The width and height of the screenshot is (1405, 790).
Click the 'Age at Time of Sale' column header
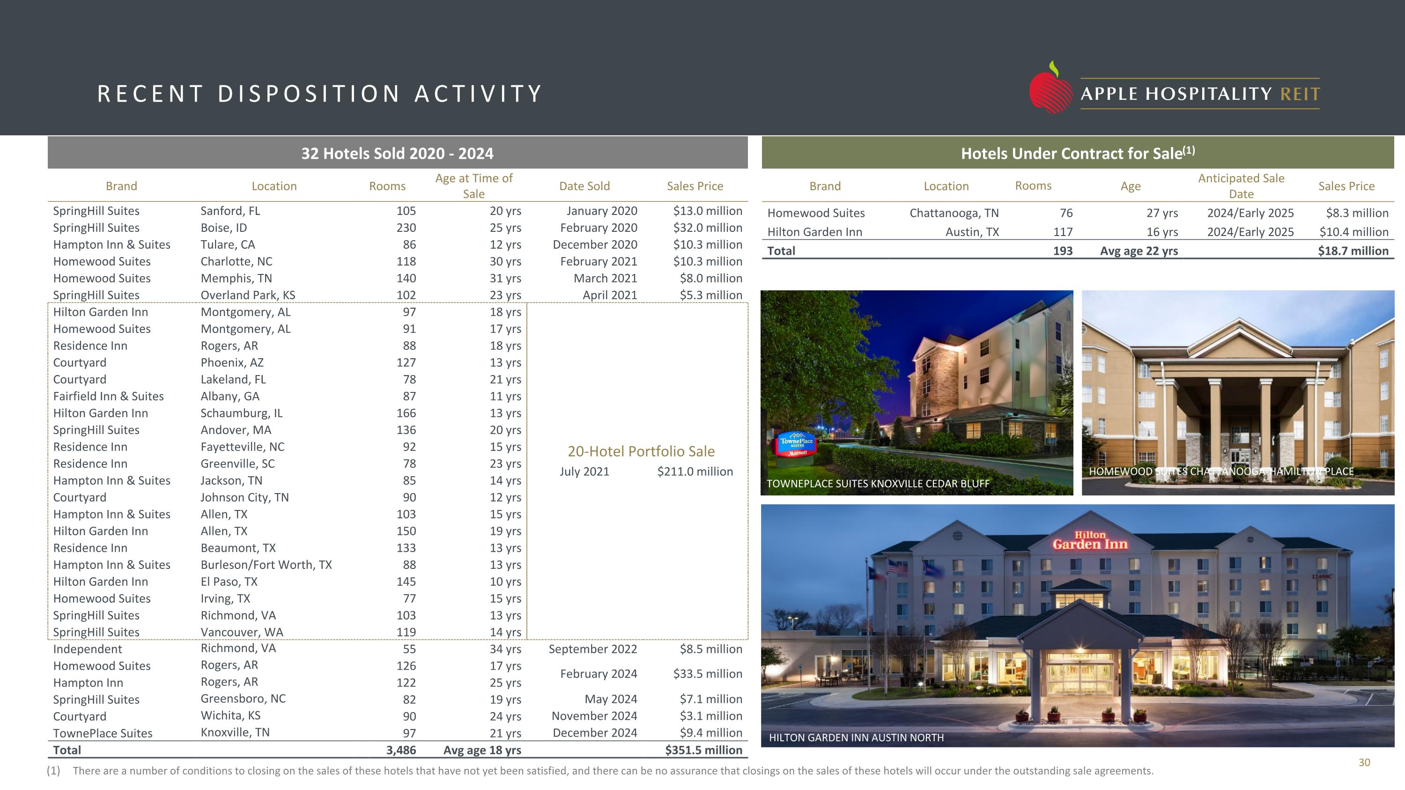point(473,186)
